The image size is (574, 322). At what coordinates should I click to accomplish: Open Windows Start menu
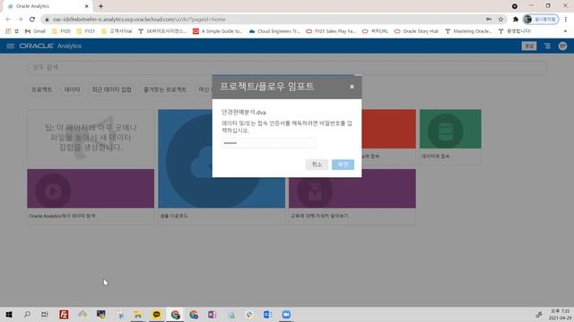(9, 314)
